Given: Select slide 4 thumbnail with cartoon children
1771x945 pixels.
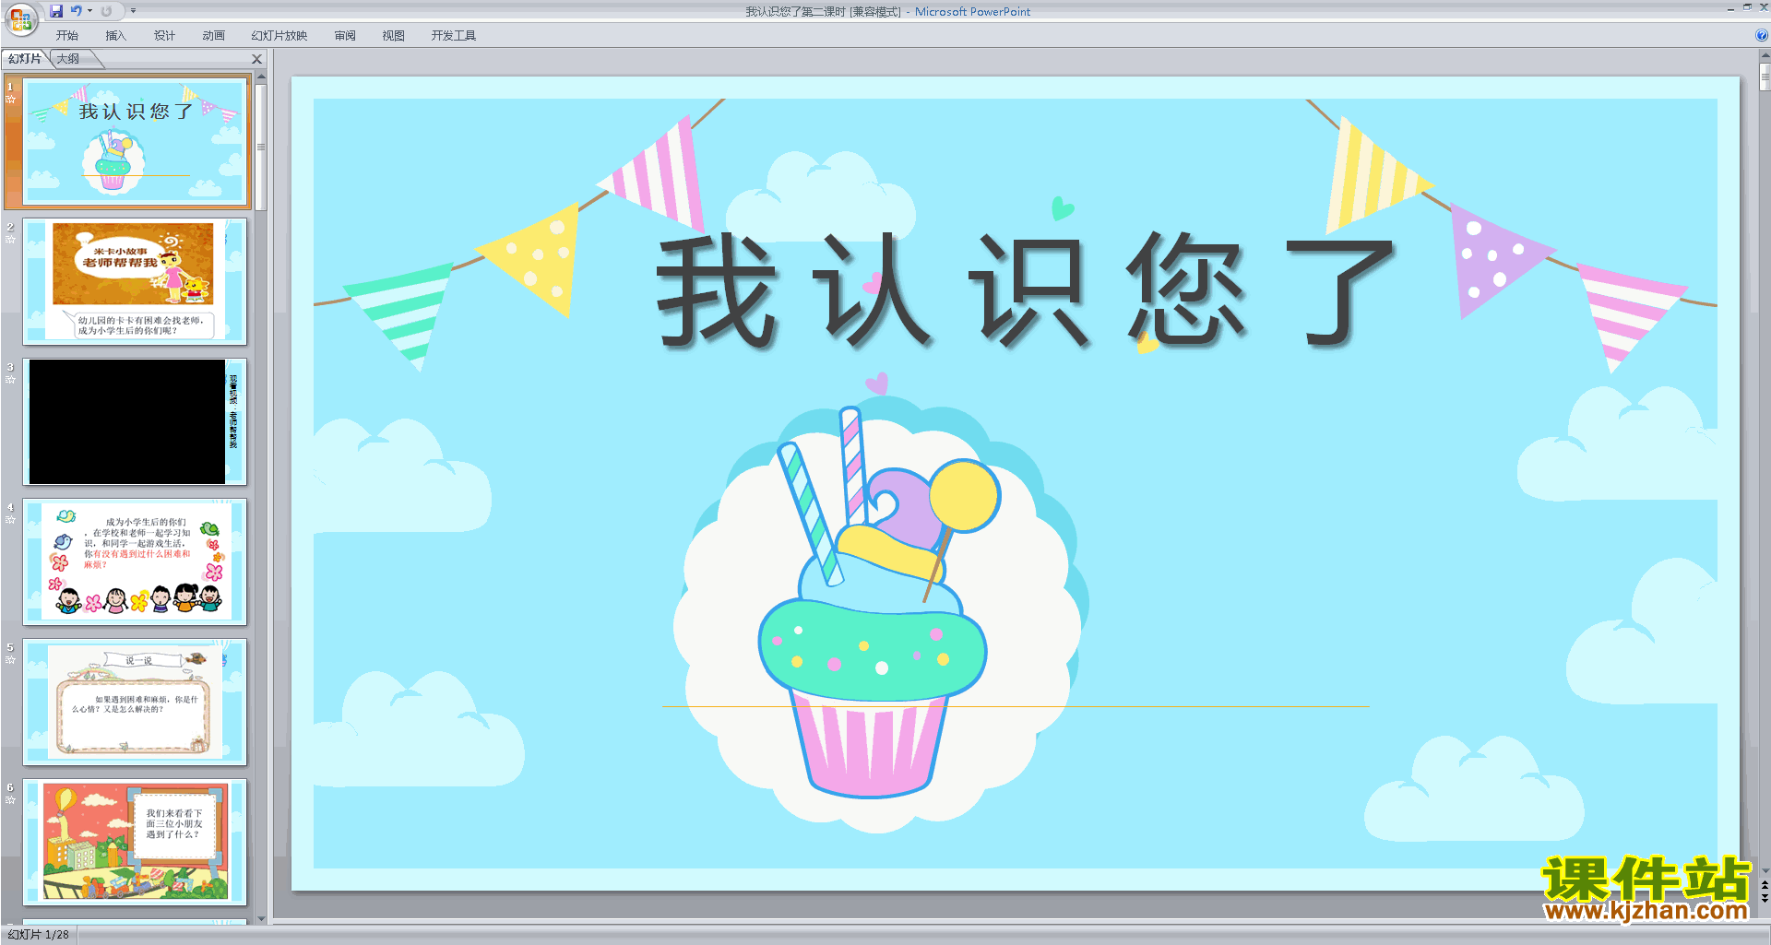Looking at the screenshot, I should (x=135, y=562).
